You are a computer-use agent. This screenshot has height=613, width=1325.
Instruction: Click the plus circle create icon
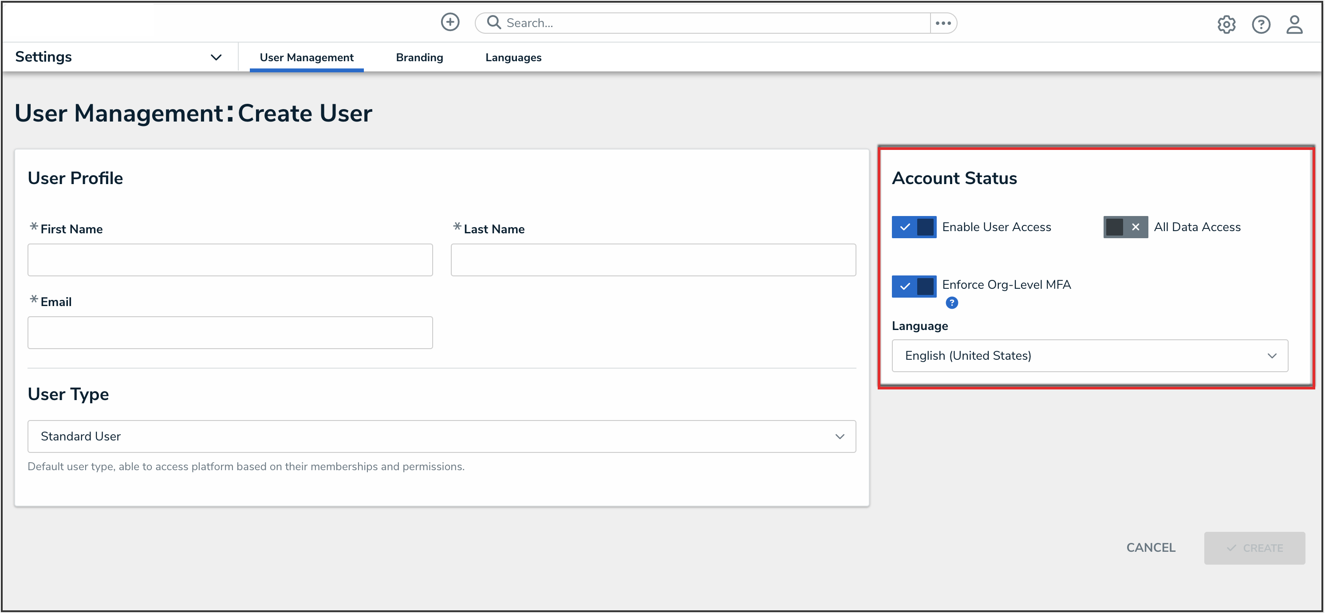tap(450, 22)
